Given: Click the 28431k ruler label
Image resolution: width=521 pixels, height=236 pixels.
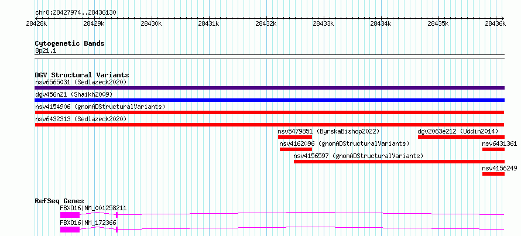Looking at the screenshot, I should tap(208, 23).
